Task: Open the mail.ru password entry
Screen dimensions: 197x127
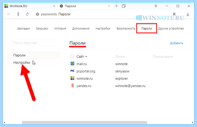Action: 82,64
